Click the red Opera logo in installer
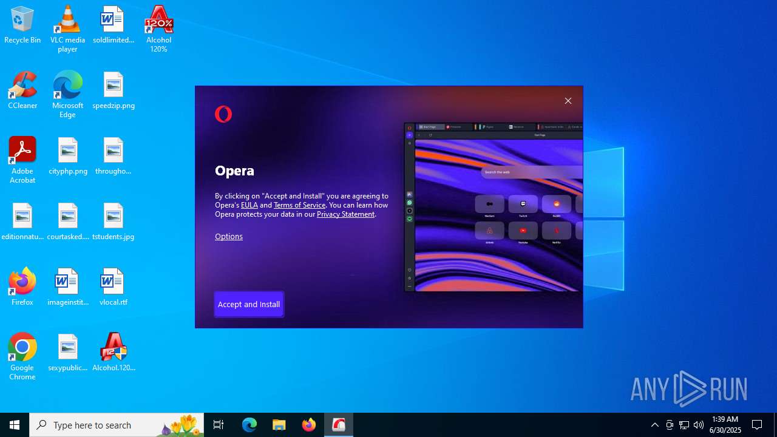The height and width of the screenshot is (437, 777). click(223, 114)
